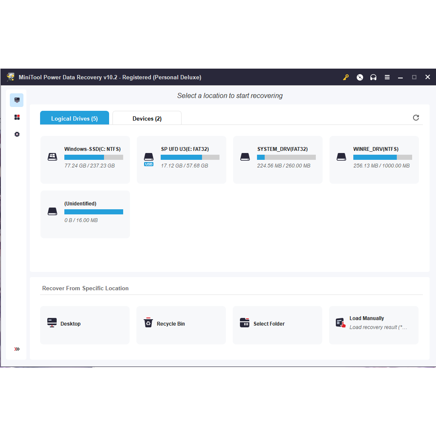The height and width of the screenshot is (436, 436).
Task: Refresh the drive list
Action: pyautogui.click(x=416, y=118)
